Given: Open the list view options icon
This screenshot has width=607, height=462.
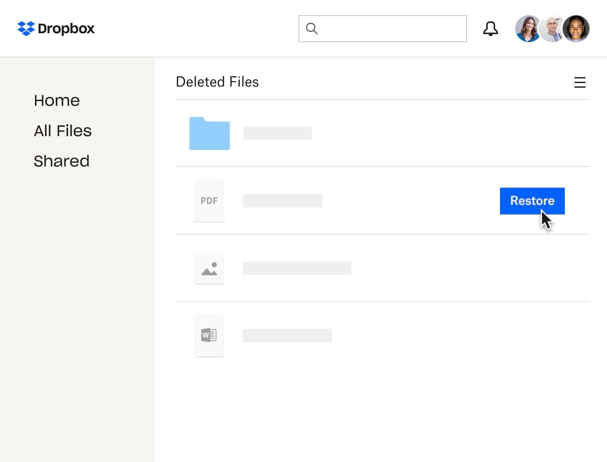Looking at the screenshot, I should pos(580,83).
